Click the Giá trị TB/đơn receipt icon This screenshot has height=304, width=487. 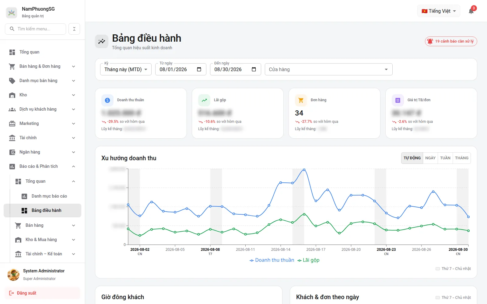(x=398, y=100)
